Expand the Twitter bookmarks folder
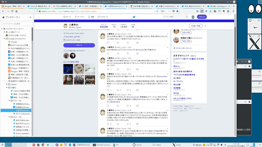Viewport: 262px width, 147px height. (7, 85)
